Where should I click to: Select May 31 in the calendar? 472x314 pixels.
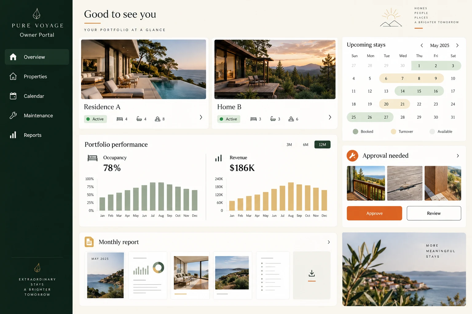pos(453,117)
